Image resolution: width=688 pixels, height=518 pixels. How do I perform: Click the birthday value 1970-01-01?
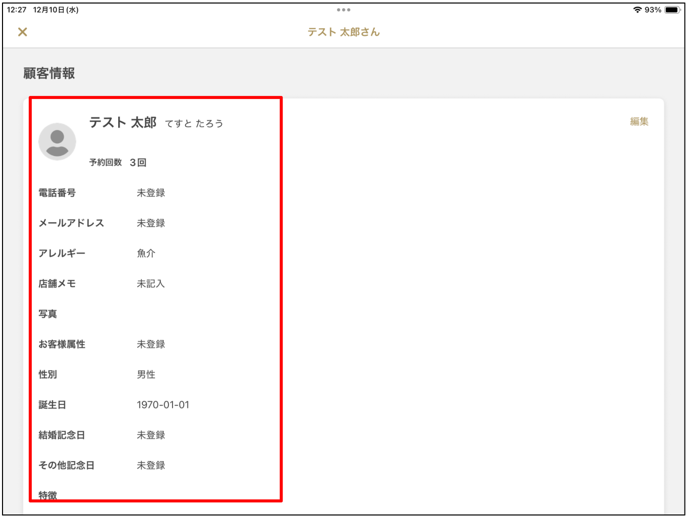[162, 405]
